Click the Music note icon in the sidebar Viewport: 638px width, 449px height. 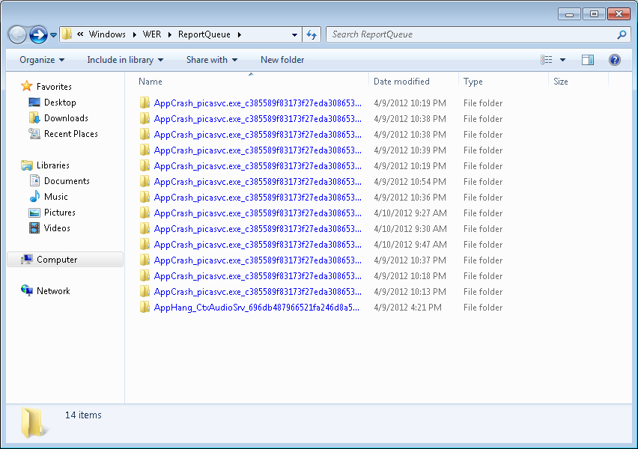(x=34, y=196)
